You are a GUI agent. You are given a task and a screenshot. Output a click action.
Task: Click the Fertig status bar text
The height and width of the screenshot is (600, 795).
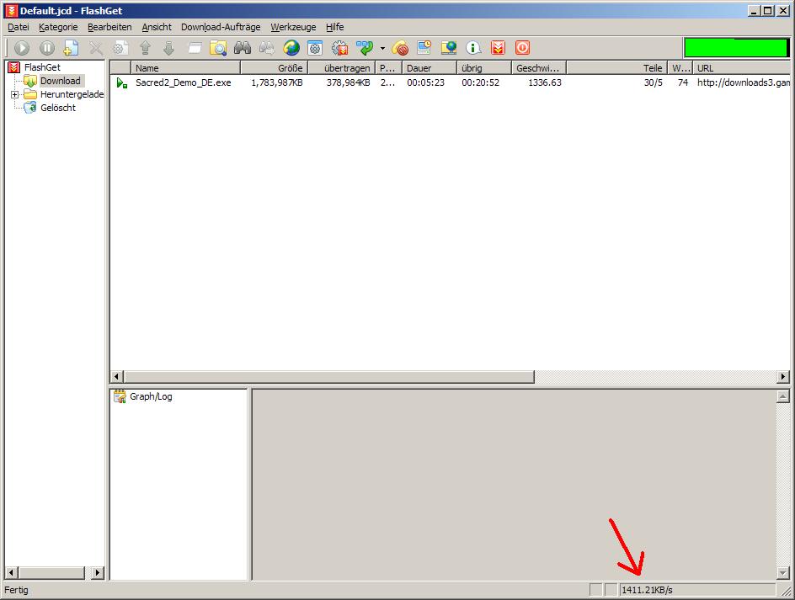click(x=16, y=591)
